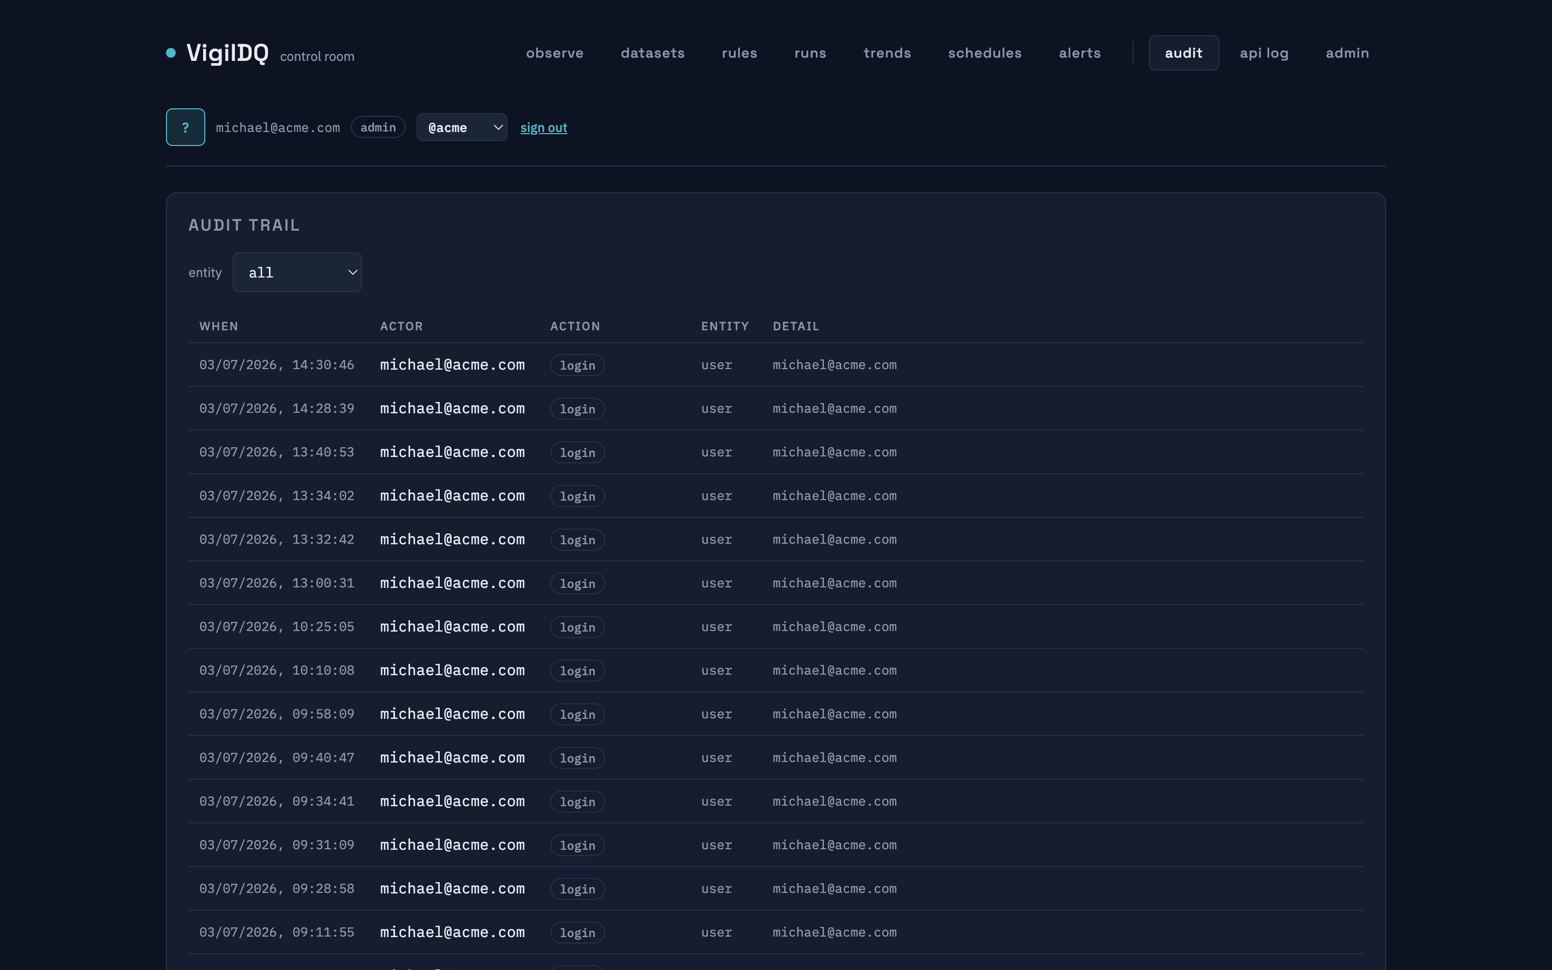Screen dimensions: 1552x970
Task: Click michael@acme.com in the account bar
Action: (x=278, y=128)
